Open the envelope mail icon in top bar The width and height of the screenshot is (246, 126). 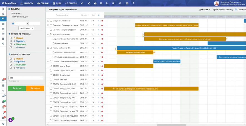point(127,3)
